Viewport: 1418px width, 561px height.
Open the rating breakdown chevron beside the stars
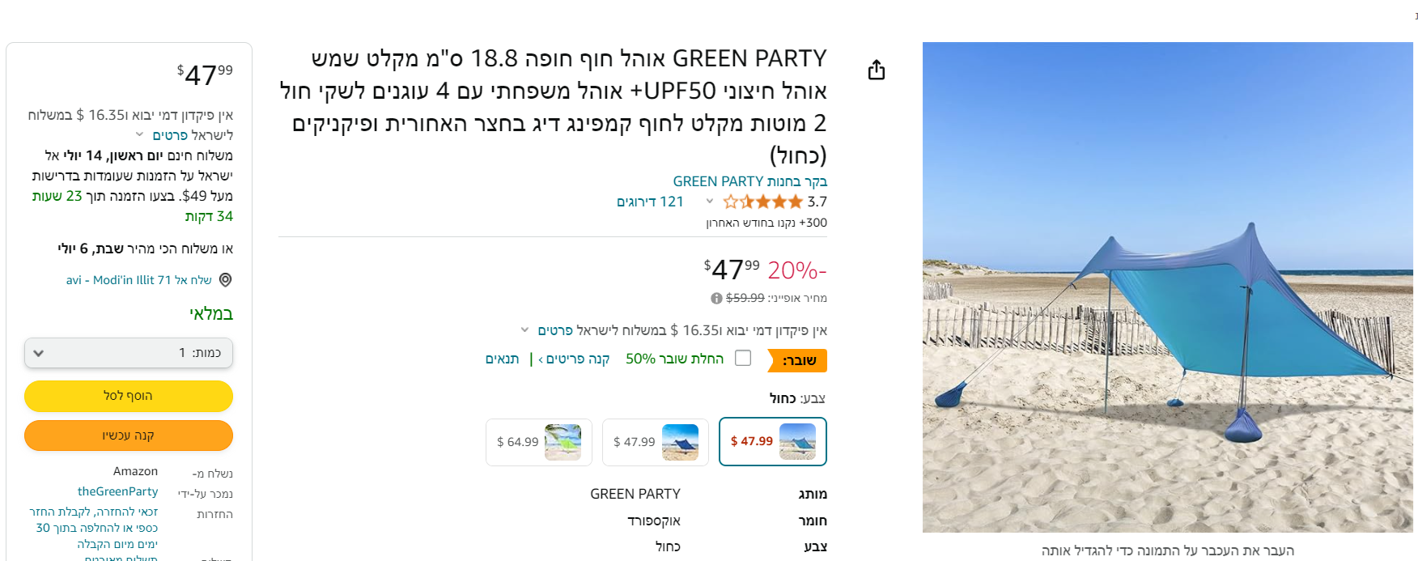(710, 202)
